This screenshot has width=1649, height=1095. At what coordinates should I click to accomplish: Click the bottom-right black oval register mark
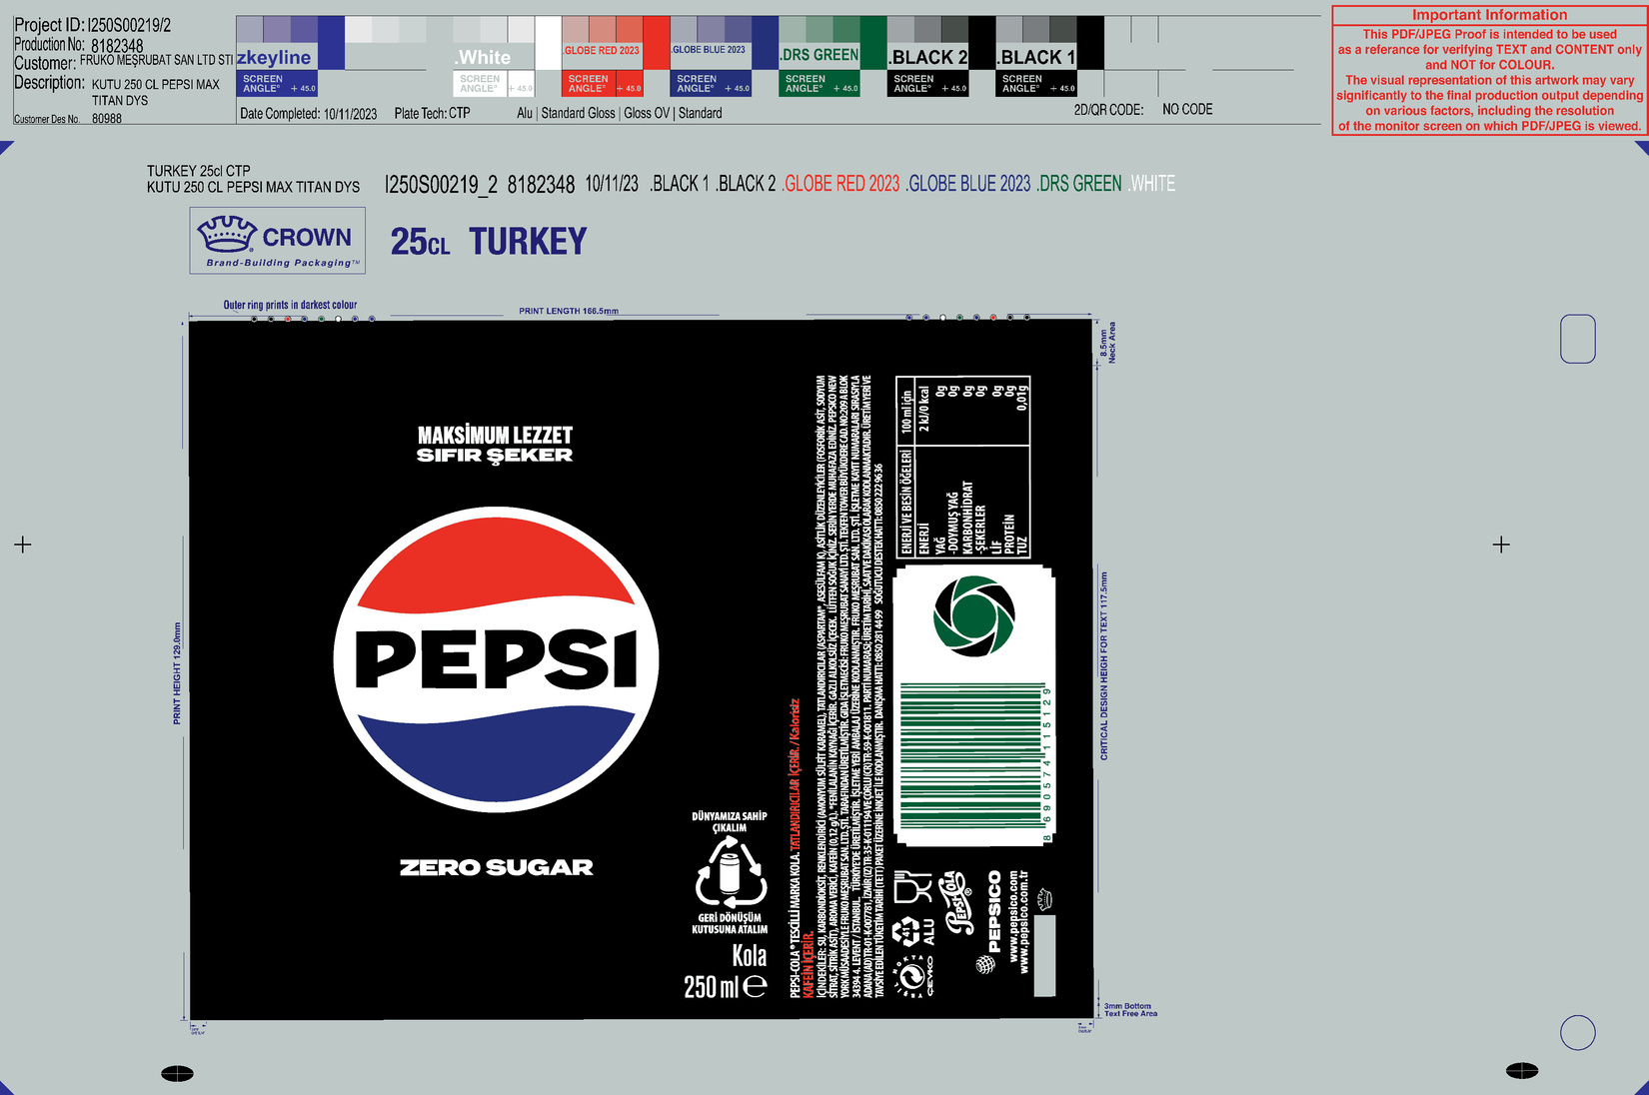1522,1070
